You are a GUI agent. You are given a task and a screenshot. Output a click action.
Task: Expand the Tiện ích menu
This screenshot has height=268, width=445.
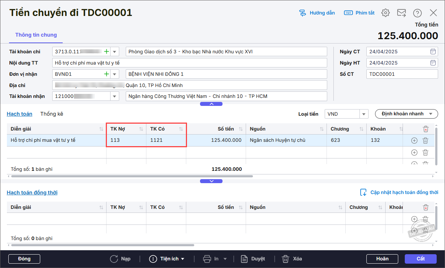pyautogui.click(x=167, y=259)
